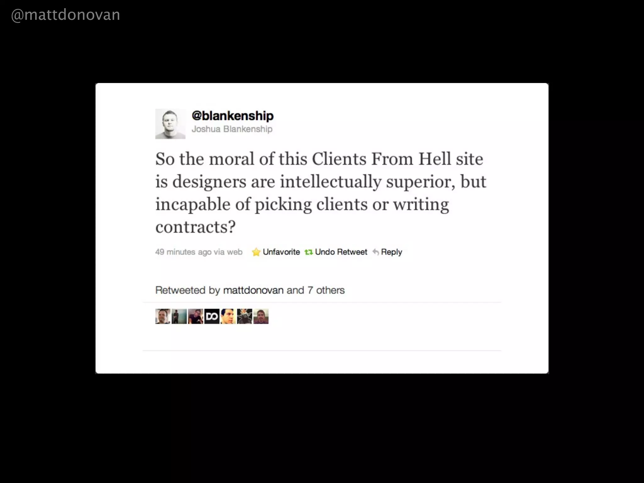This screenshot has height=483, width=644.
Task: Undo the retweet using Undo Retweet text
Action: click(341, 252)
